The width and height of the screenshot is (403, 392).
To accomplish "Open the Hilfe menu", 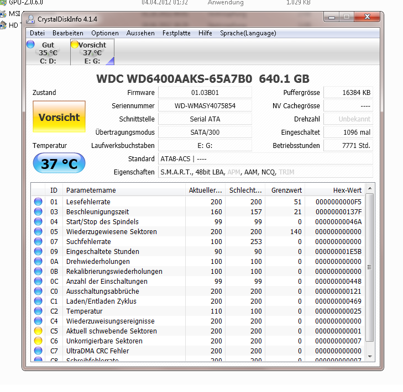I will [x=205, y=33].
